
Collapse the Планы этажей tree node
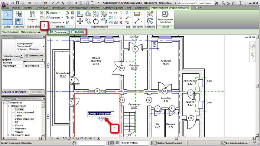pyautogui.click(x=8, y=106)
